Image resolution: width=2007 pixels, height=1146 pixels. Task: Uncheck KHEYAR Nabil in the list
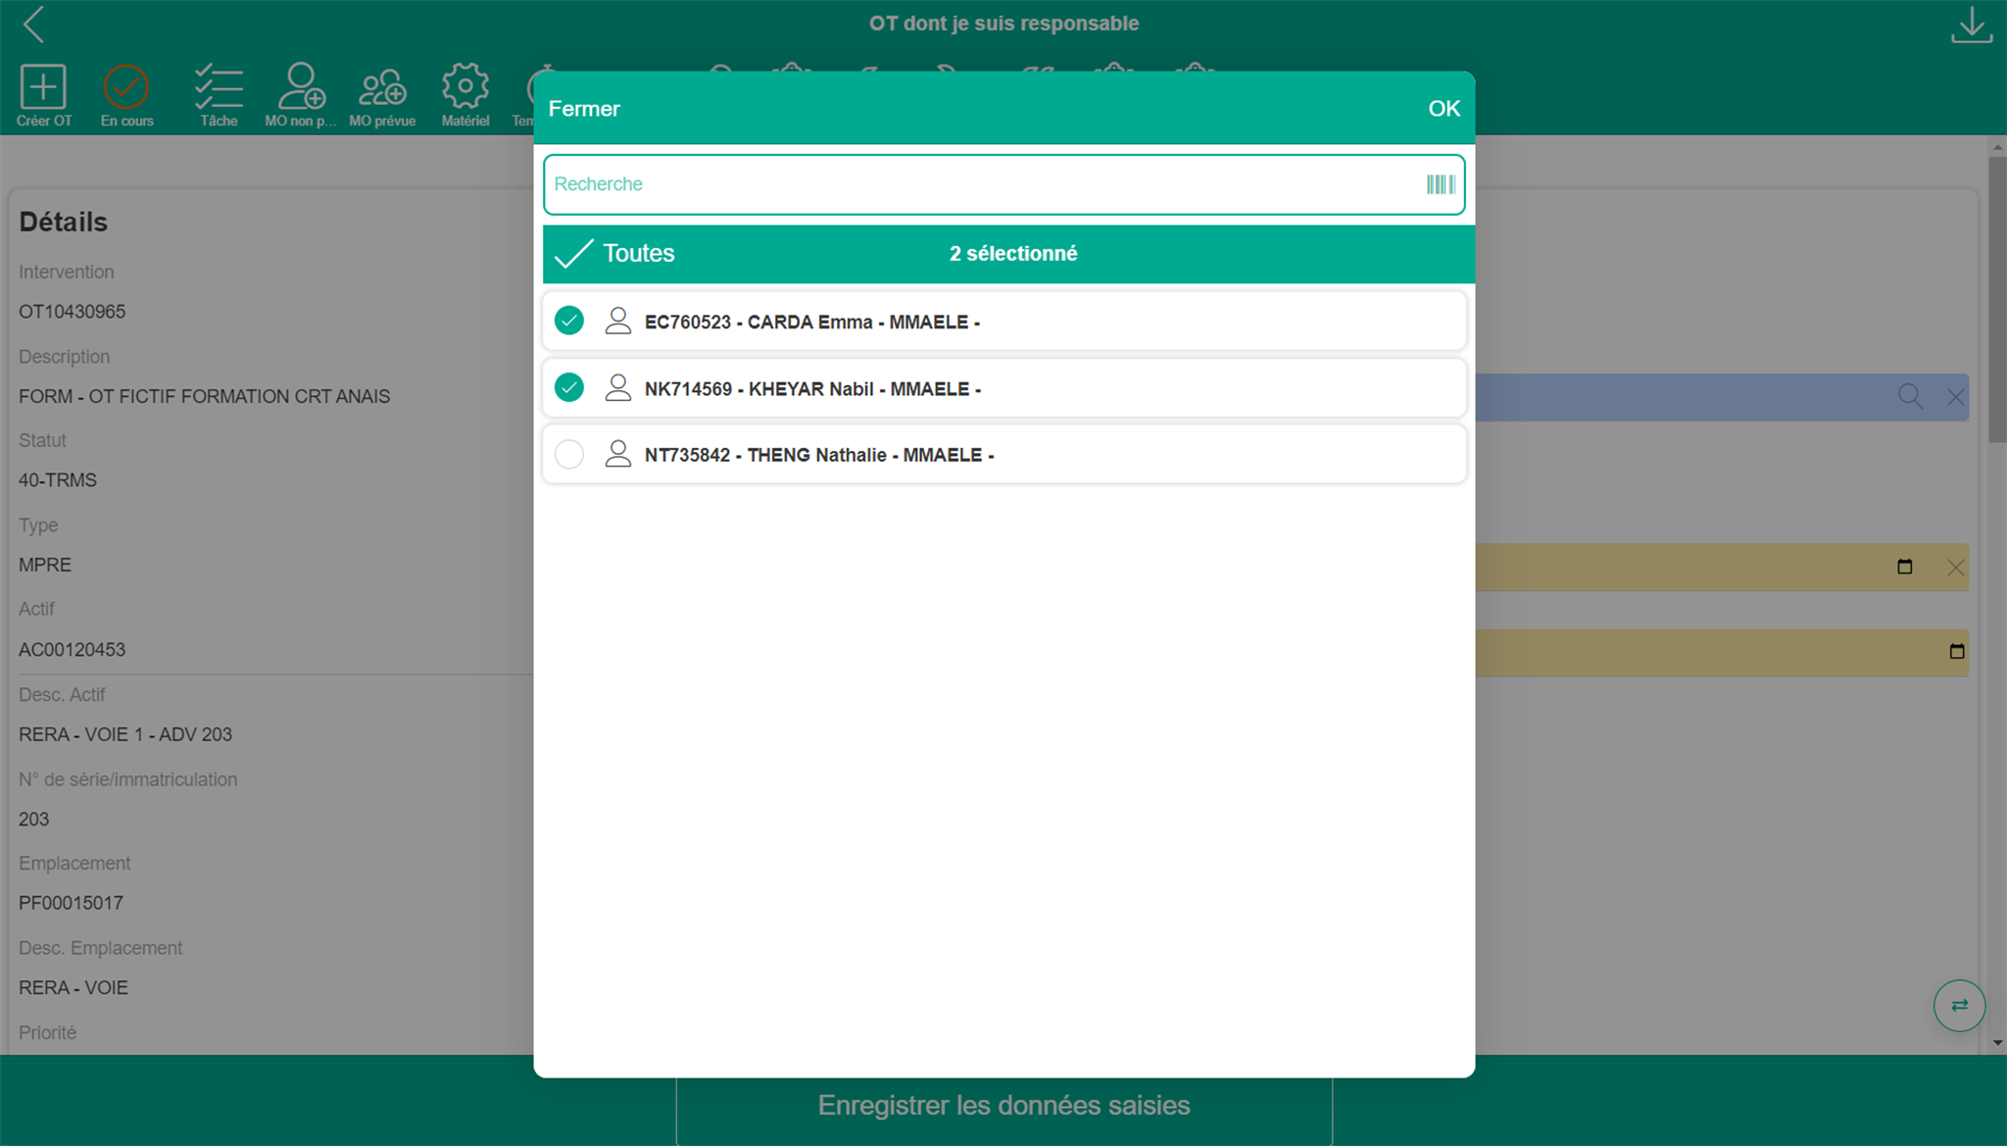569,387
